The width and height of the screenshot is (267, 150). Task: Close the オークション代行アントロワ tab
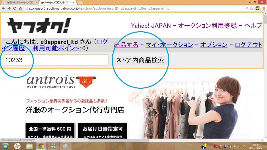click(74, 3)
